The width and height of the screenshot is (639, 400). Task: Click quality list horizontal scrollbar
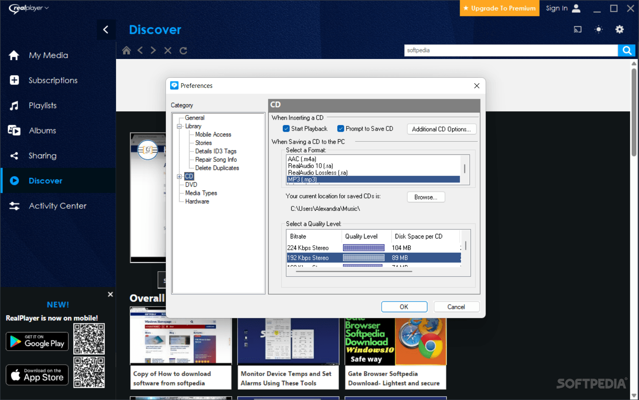(354, 272)
